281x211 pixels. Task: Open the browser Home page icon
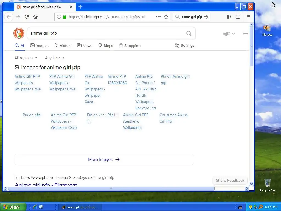[35, 17]
